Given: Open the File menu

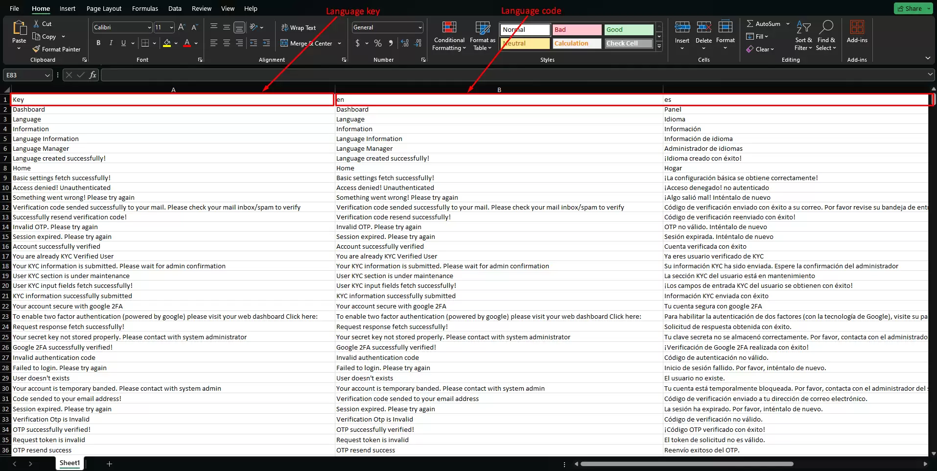Looking at the screenshot, I should 15,8.
